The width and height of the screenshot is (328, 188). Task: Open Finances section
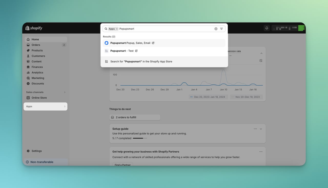[x=46, y=67]
